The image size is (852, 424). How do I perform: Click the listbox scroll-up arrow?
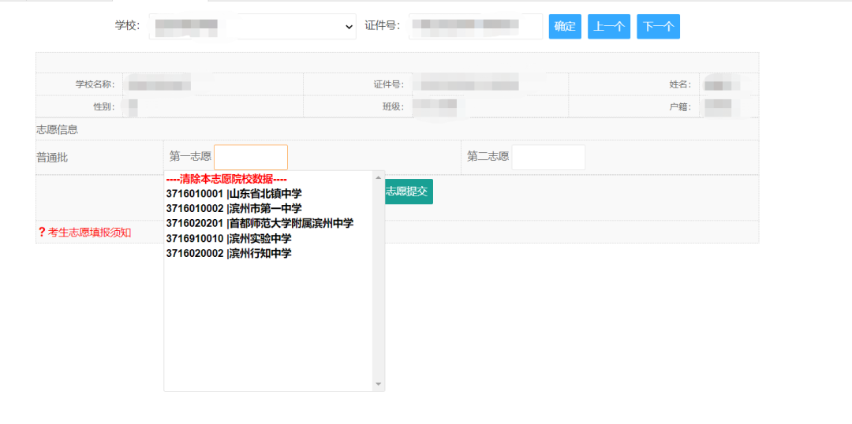[379, 177]
